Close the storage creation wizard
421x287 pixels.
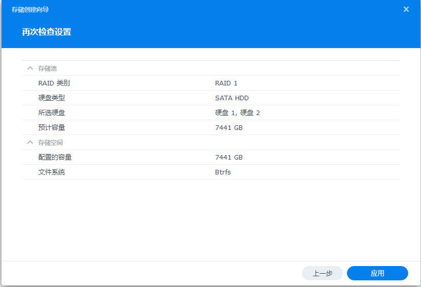[406, 9]
